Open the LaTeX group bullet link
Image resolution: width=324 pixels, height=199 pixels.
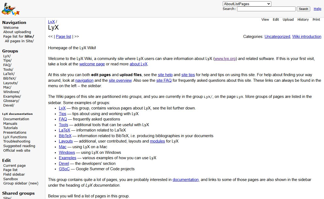[65, 130]
